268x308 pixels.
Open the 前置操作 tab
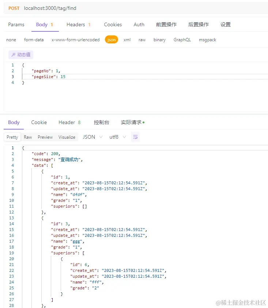(x=166, y=24)
